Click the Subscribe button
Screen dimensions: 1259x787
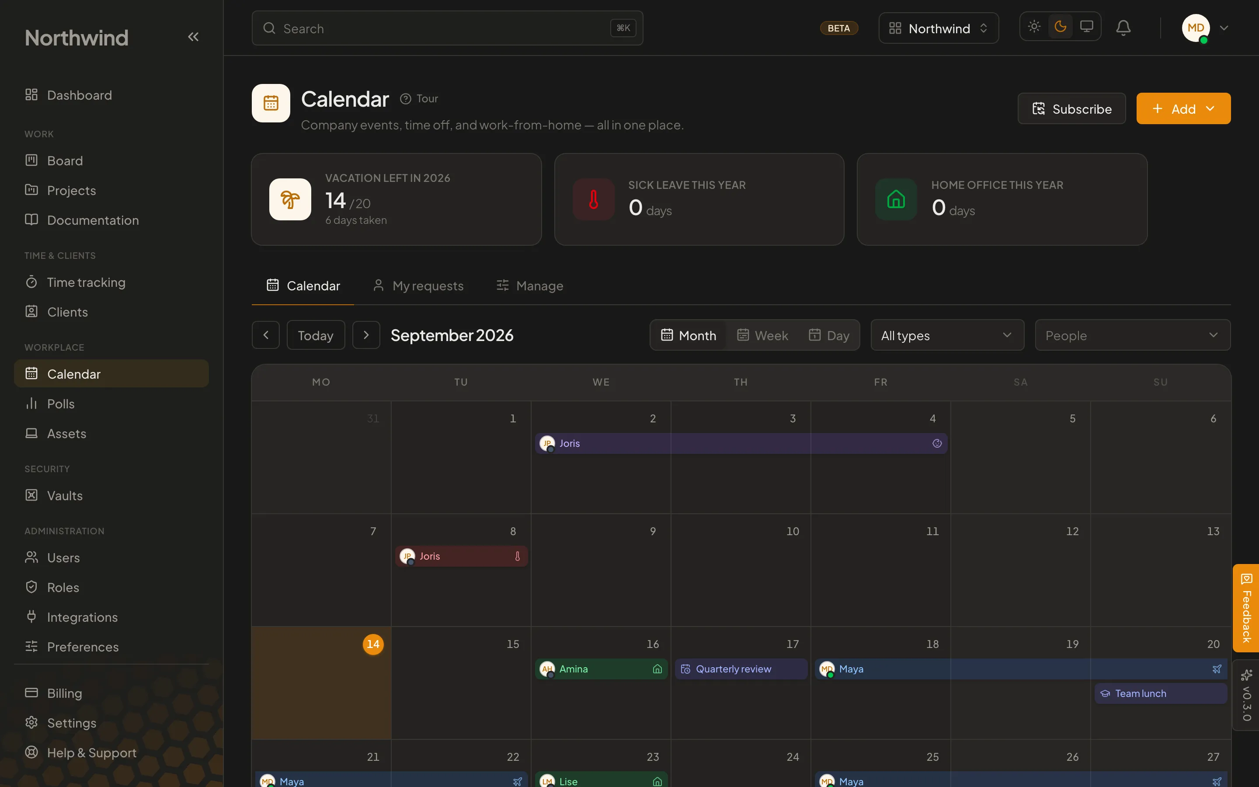click(1072, 109)
